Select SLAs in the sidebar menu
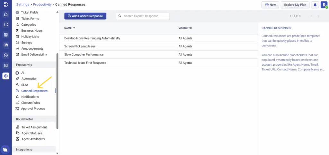The height and width of the screenshot is (155, 329). 25,85
